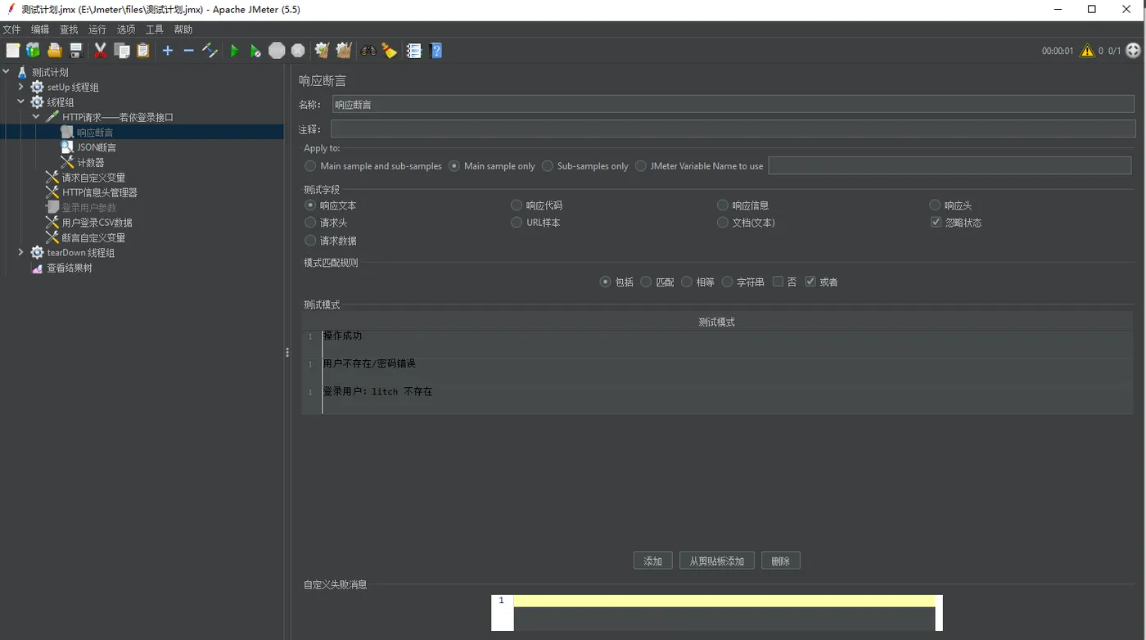
Task: Click the 名称 input field
Action: tap(733, 105)
